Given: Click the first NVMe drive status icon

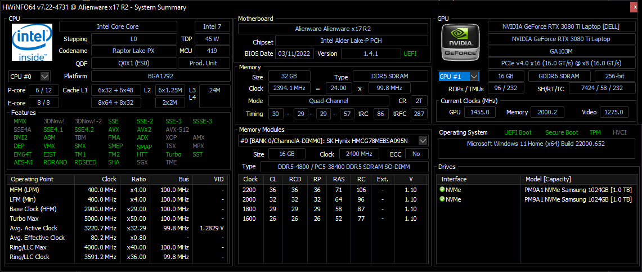Looking at the screenshot, I should pos(442,190).
